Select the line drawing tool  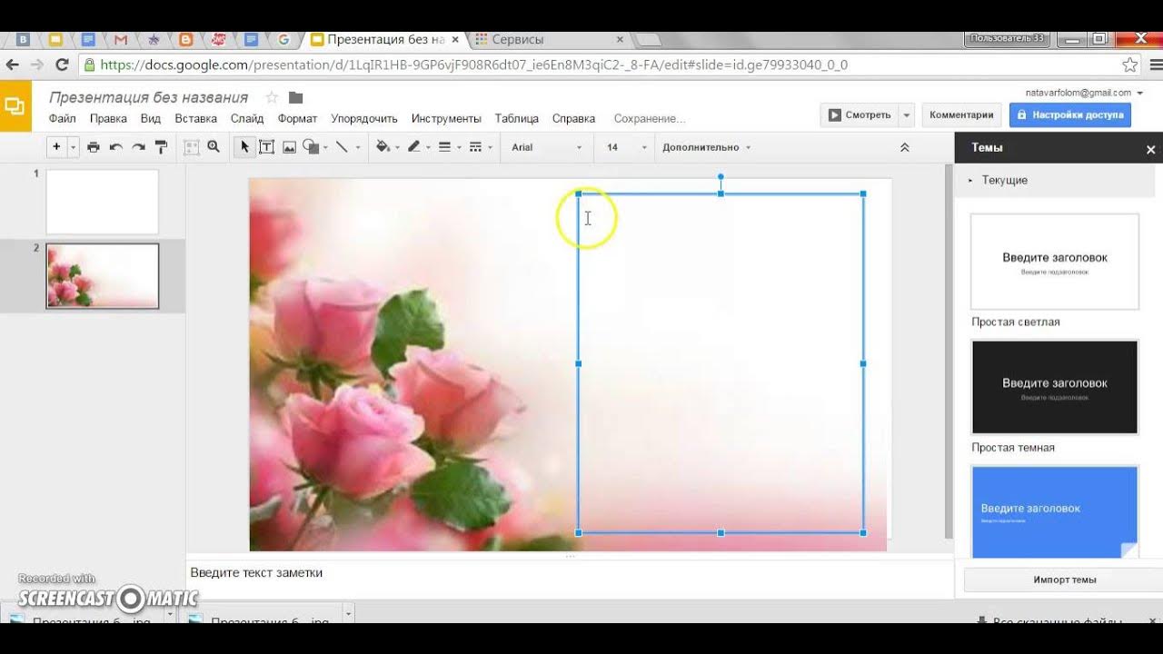click(x=341, y=147)
